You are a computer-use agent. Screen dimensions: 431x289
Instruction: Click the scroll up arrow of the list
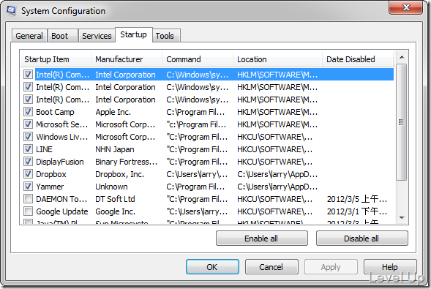[x=402, y=57]
